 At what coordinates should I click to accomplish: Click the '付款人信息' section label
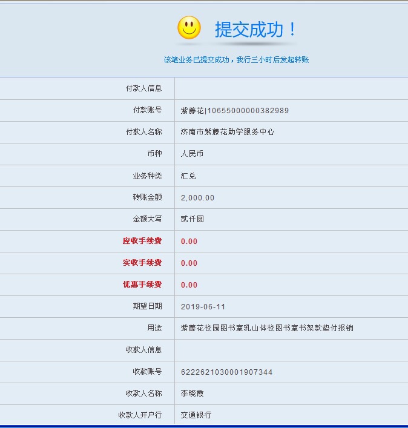[x=143, y=88]
